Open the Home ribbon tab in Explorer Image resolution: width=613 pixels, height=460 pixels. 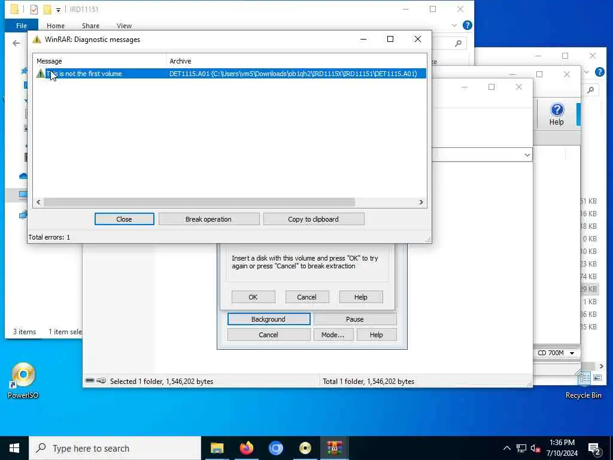[x=56, y=26]
